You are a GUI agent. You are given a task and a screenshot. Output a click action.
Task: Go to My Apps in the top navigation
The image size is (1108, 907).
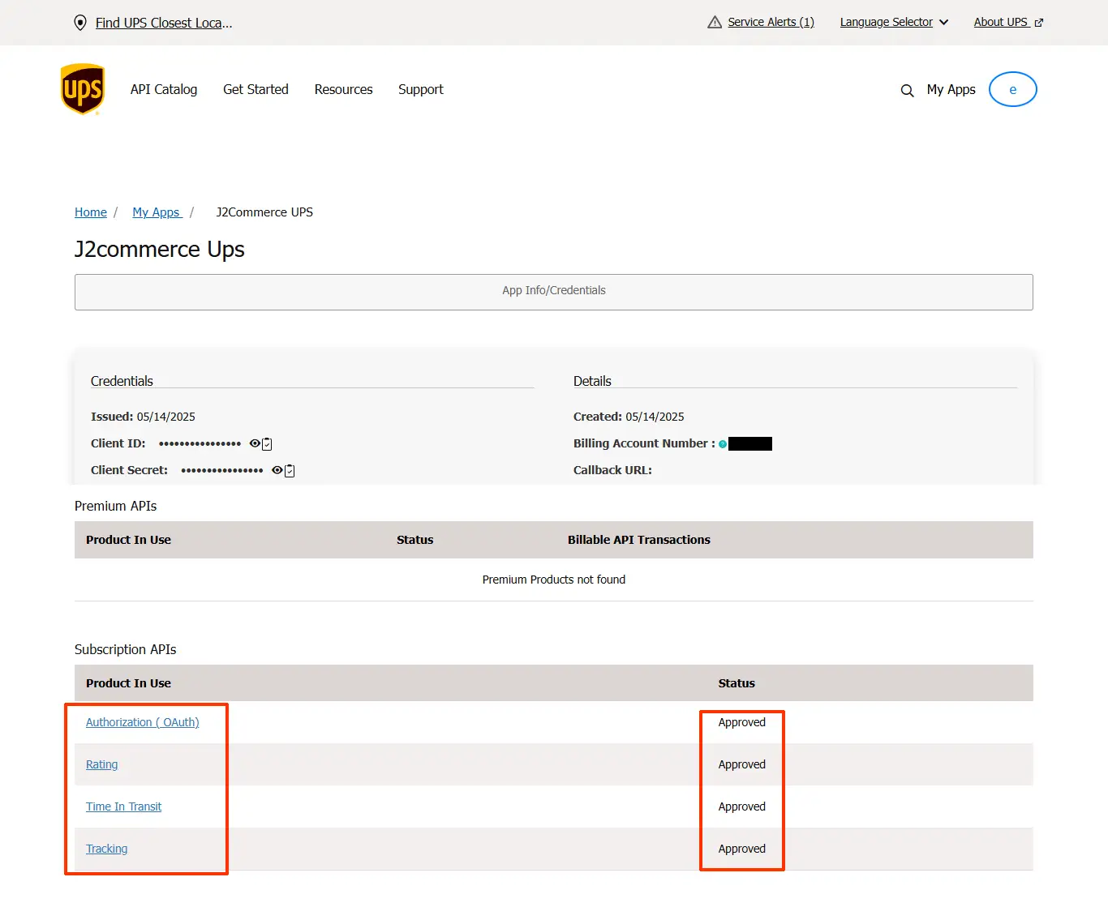(x=951, y=89)
